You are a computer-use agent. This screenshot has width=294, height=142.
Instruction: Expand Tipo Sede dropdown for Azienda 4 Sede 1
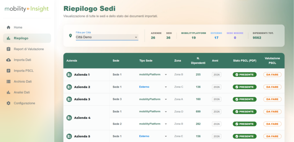pyautogui.click(x=166, y=112)
